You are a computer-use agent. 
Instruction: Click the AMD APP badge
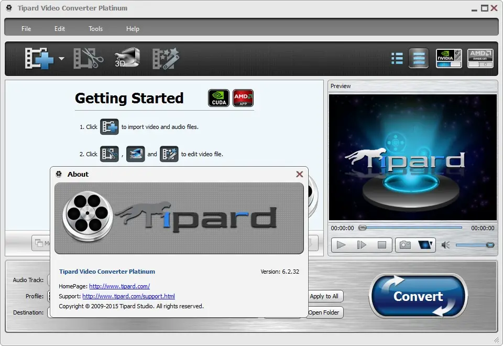(x=243, y=98)
